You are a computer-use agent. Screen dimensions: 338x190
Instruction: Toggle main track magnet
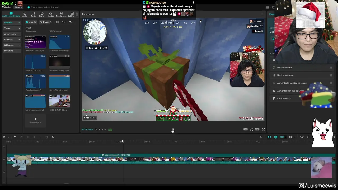pos(269,137)
